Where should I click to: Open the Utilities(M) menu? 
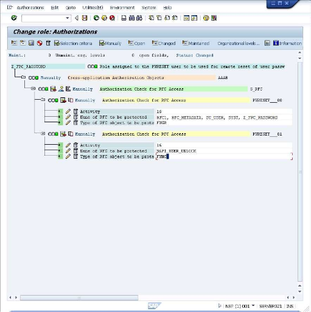coord(93,8)
